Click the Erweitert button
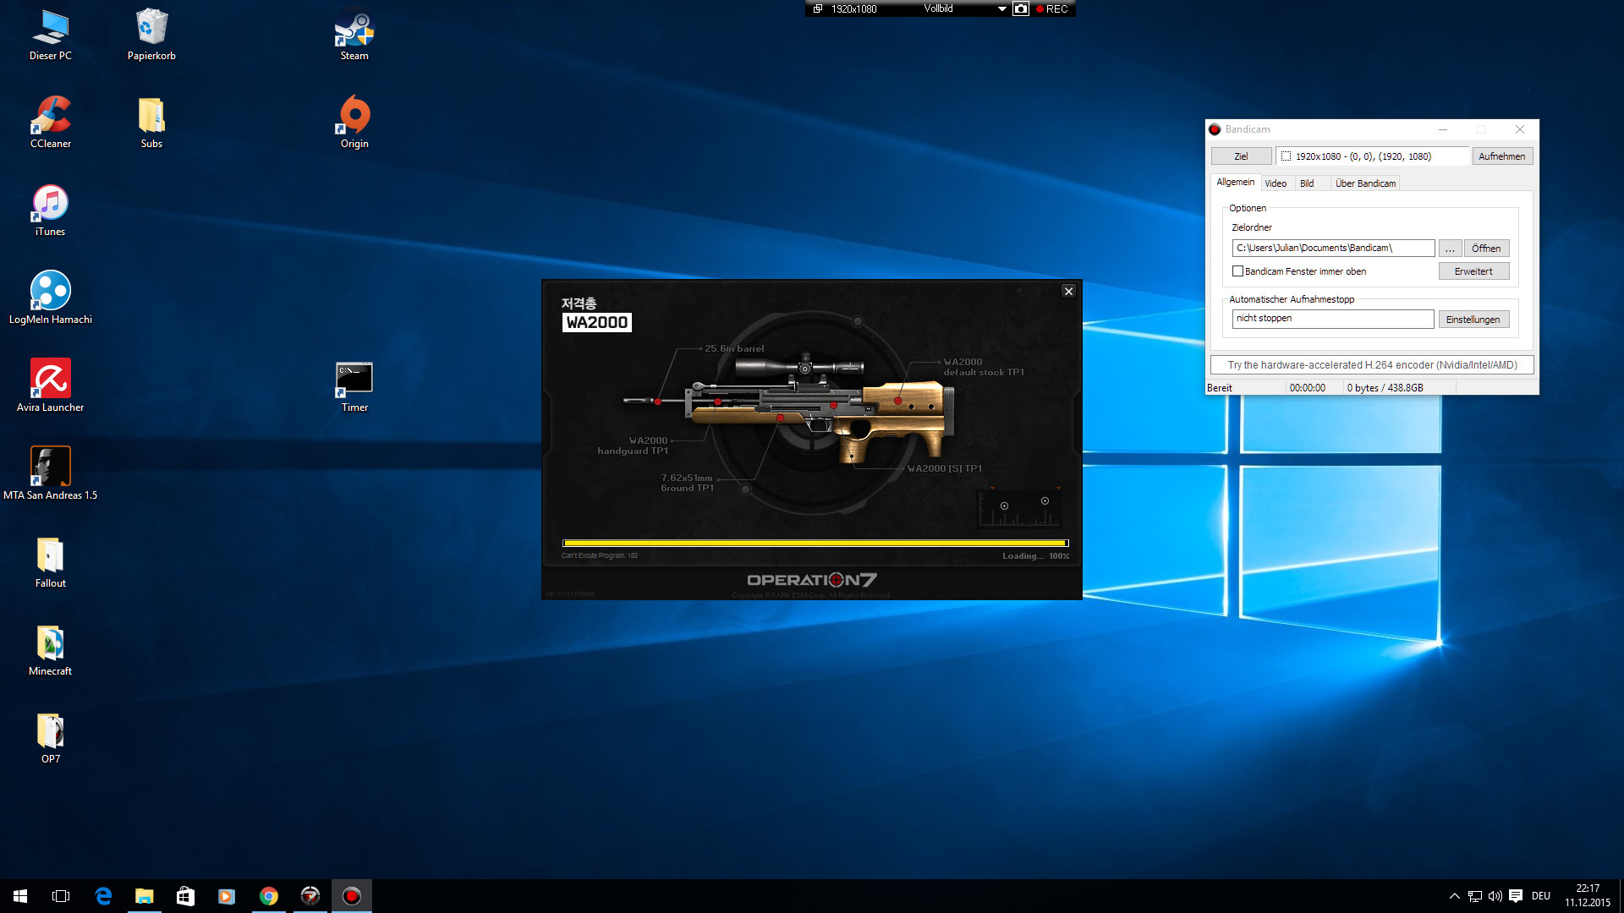1624x913 pixels. (1473, 271)
